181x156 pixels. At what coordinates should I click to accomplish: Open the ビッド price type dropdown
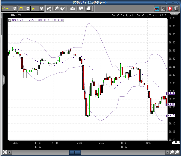(15, 9)
